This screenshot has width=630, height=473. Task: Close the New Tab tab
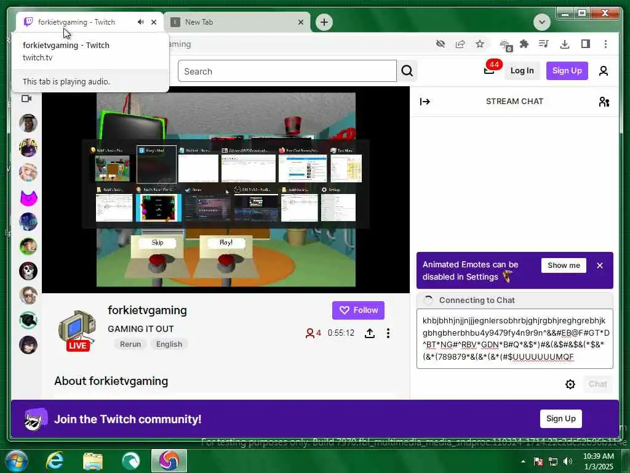click(300, 22)
